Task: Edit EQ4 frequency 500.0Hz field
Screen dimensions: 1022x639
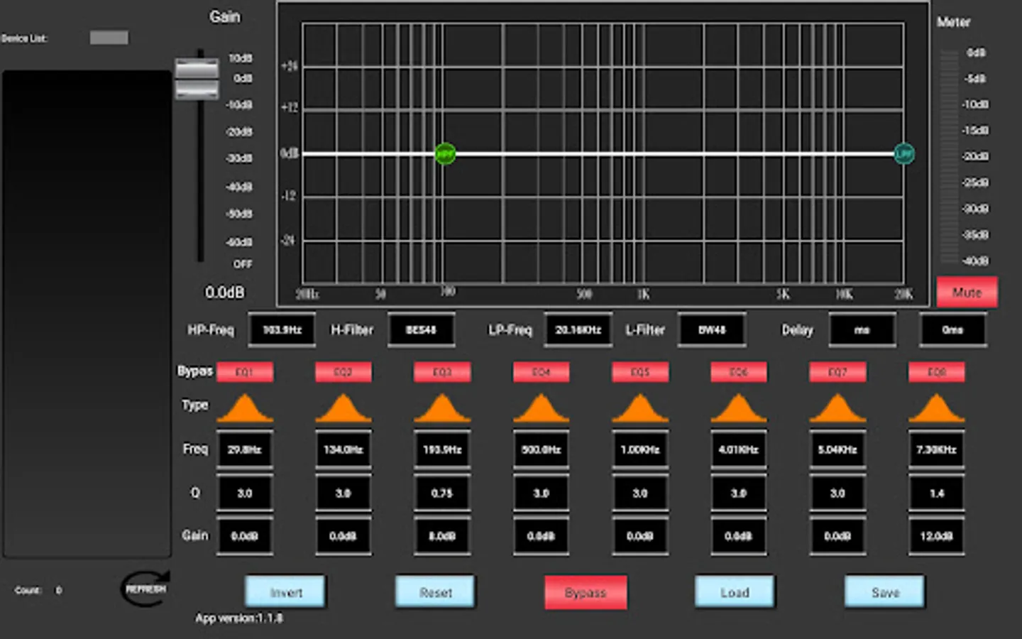Action: (x=541, y=450)
